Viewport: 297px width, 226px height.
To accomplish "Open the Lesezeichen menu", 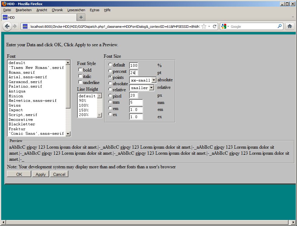I will tap(76, 10).
